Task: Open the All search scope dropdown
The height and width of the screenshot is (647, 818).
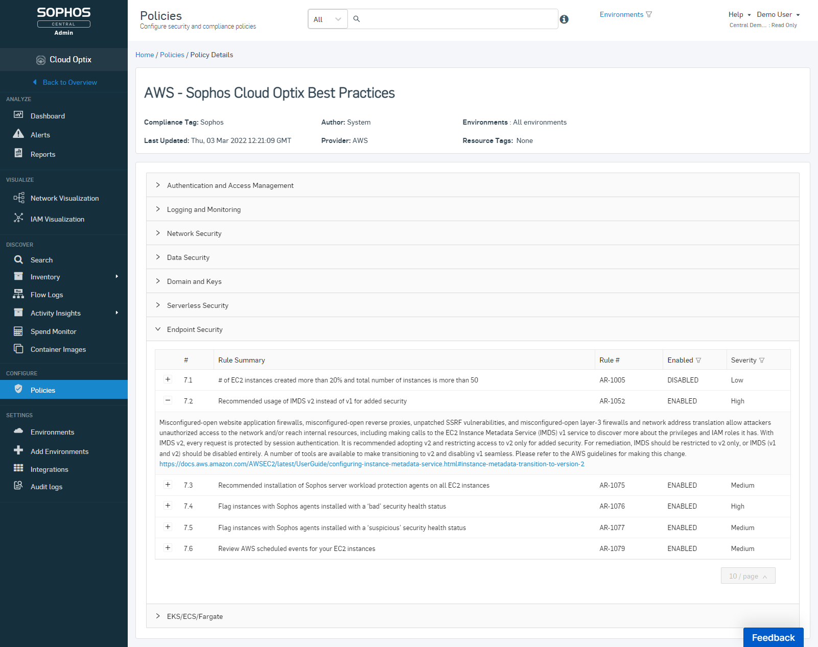Action: click(x=328, y=19)
